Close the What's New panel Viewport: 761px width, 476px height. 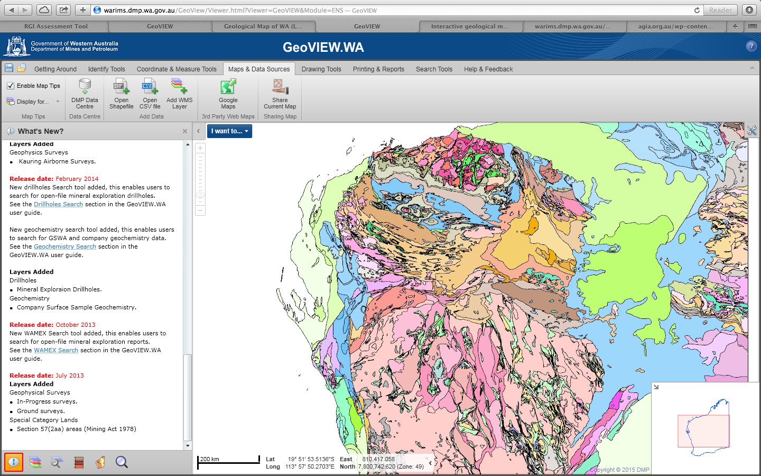tap(185, 131)
